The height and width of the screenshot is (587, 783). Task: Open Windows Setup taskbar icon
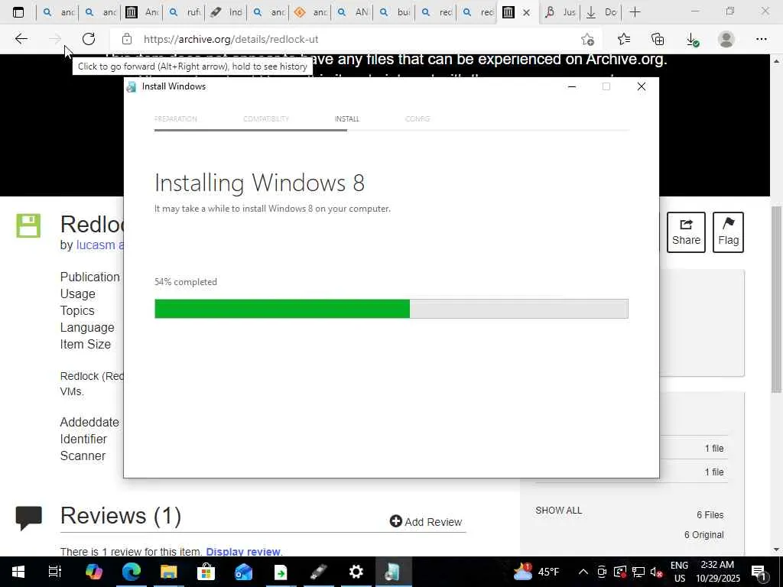coord(393,572)
